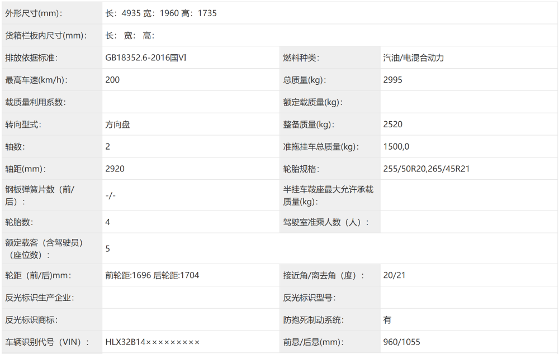Click the VIN value HLX32B14×××××××××
Image resolution: width=559 pixels, height=354 pixels.
point(152,342)
